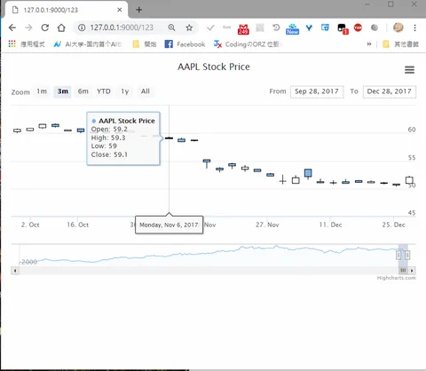The image size is (426, 371).
Task: Open the Gmail extension icon showing 249
Action: [x=243, y=28]
